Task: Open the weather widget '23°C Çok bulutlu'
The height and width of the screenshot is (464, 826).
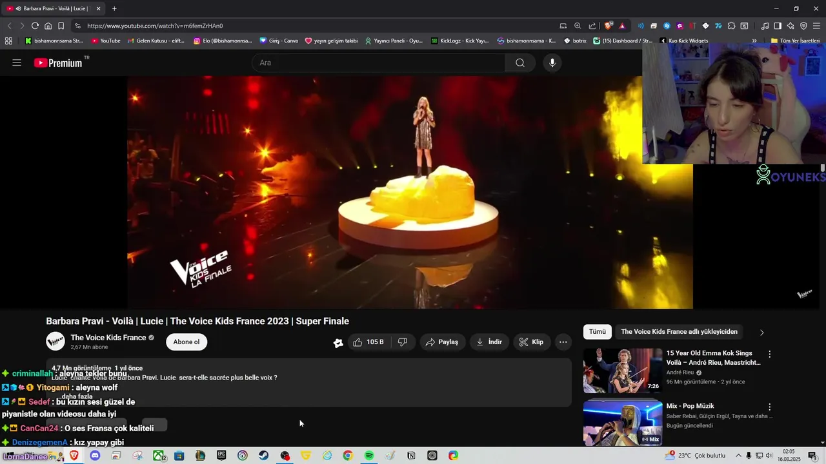Action: 696,456
